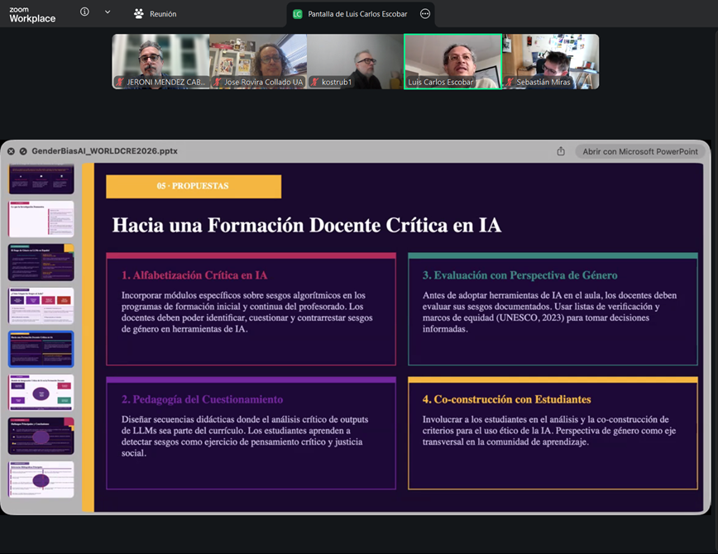Click paragraph starting Antes de adoptar herramientas
This screenshot has height=554, width=718.
(x=549, y=312)
